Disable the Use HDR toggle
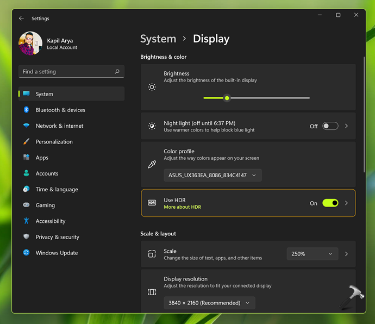Screen dimensions: 375x324 pyautogui.click(x=330, y=203)
